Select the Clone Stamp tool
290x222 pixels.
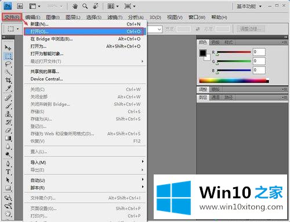click(x=8, y=114)
